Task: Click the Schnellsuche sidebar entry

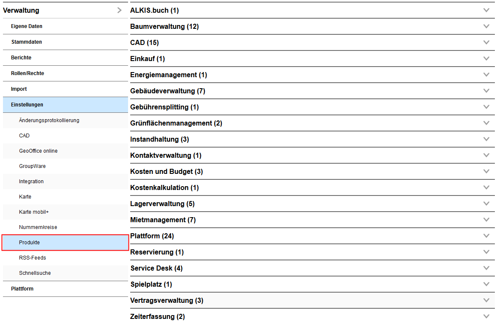Action: pos(35,273)
